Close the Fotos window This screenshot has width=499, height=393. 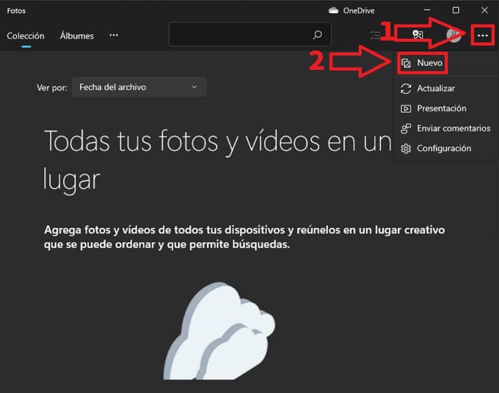point(485,10)
